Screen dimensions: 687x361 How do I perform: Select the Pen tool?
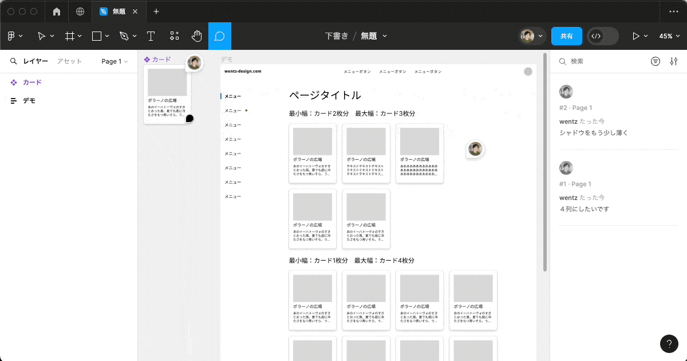pyautogui.click(x=124, y=36)
